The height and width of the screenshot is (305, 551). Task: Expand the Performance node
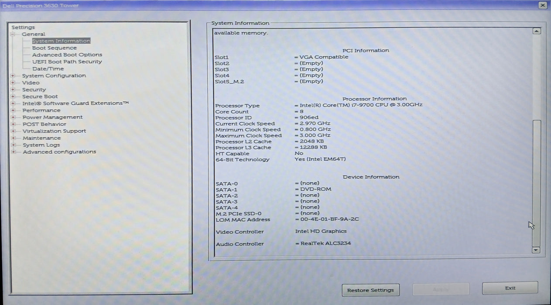[13, 111]
